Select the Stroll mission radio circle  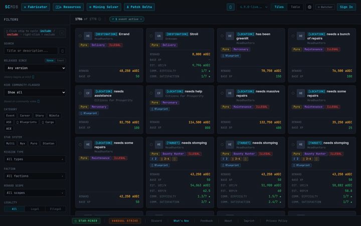pyautogui.click(x=151, y=36)
